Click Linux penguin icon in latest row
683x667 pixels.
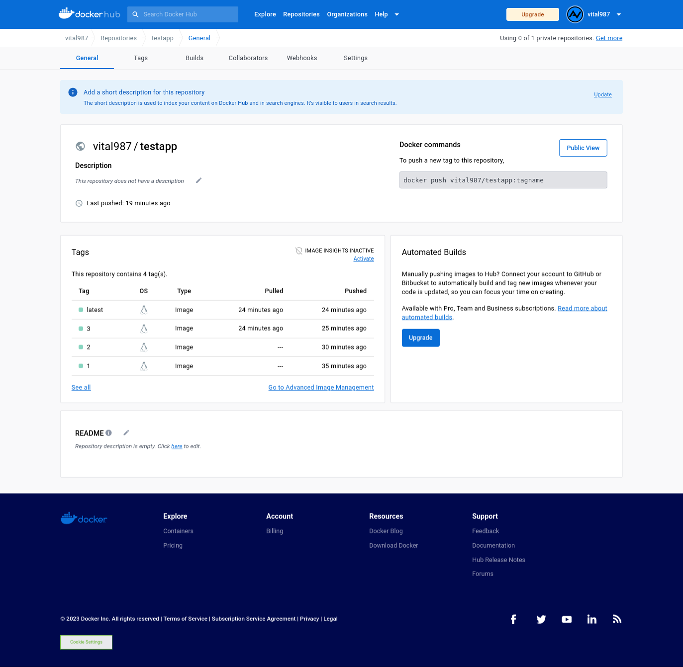click(x=144, y=310)
